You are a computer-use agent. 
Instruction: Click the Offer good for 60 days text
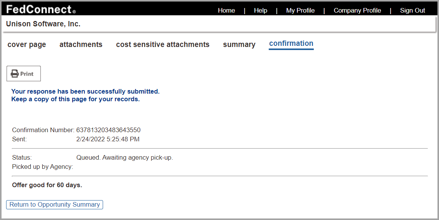[47, 185]
